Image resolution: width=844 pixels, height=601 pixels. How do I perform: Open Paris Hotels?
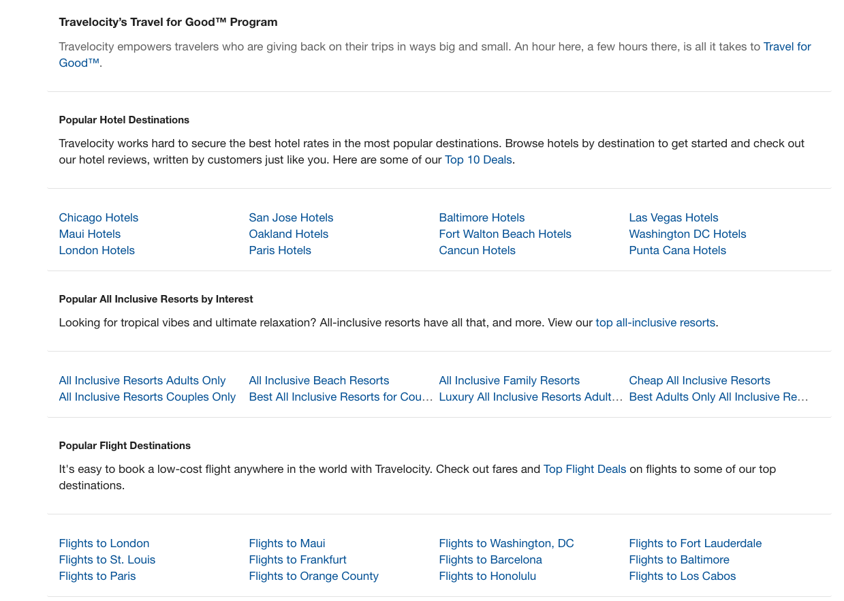pyautogui.click(x=279, y=250)
